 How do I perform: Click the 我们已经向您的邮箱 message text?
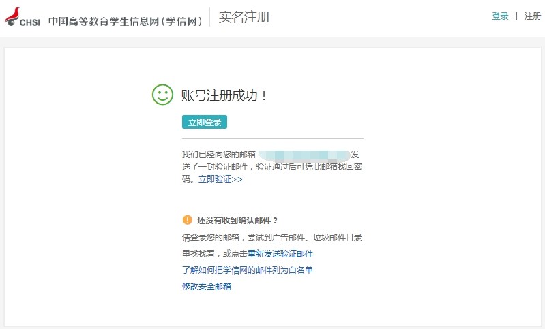click(x=218, y=155)
